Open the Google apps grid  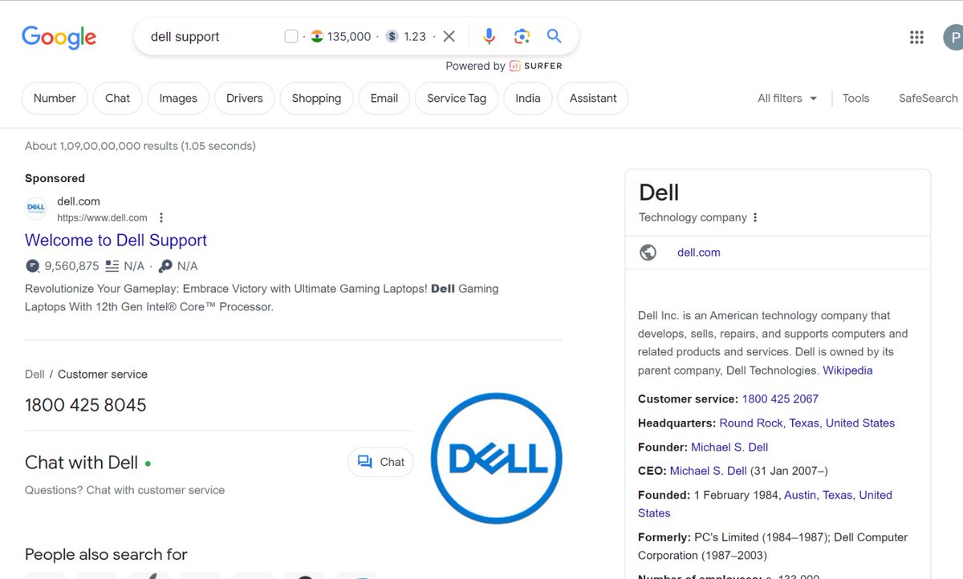click(916, 37)
